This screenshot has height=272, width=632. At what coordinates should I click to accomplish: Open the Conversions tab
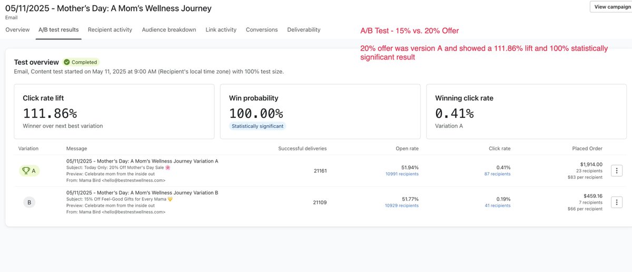click(x=262, y=30)
